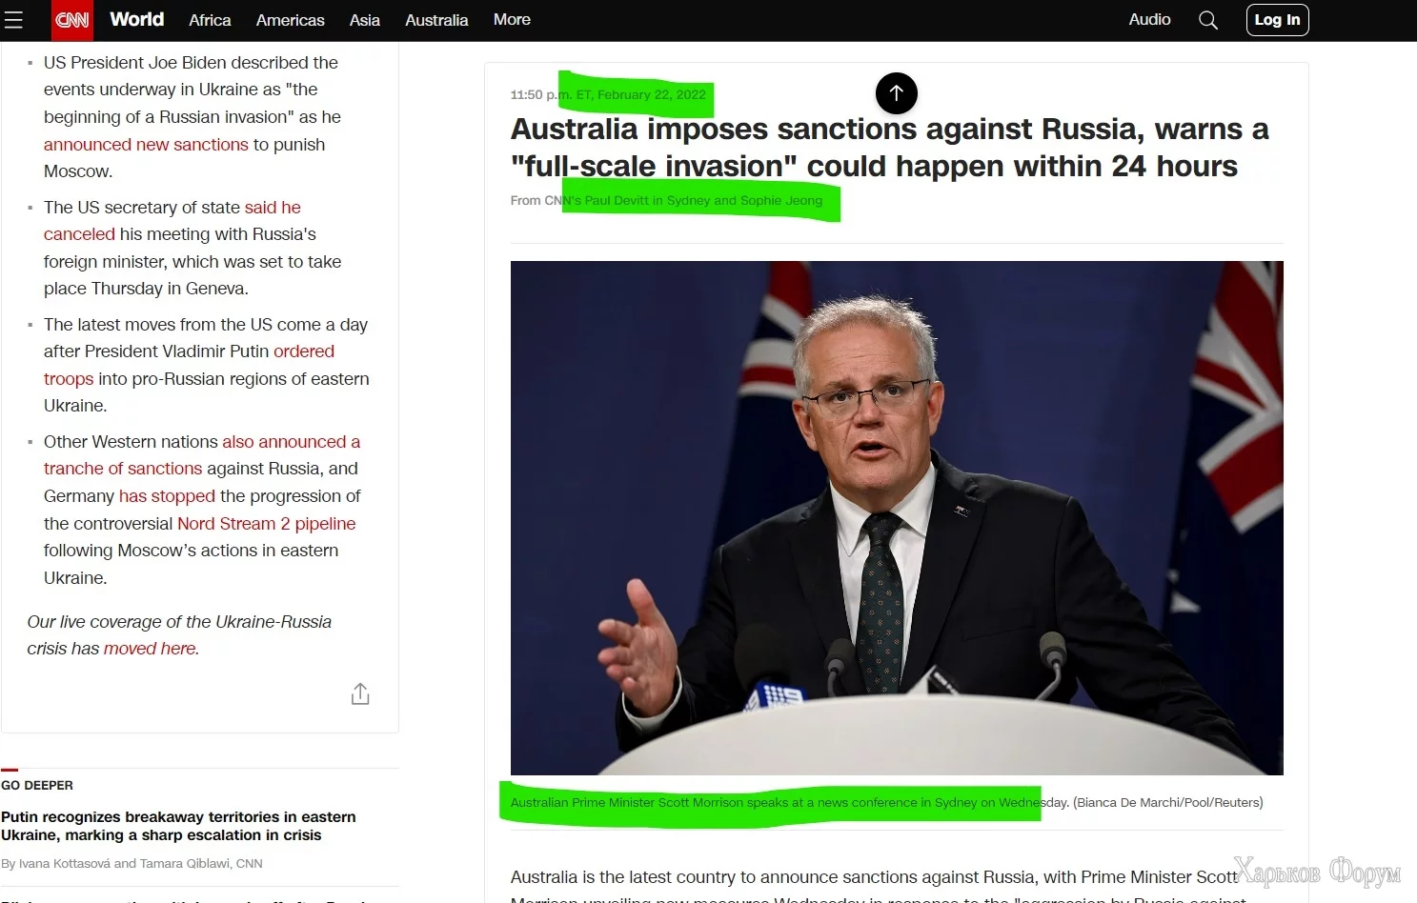Click the Scott Morrison news conference photo
This screenshot has height=903, width=1417.
point(897,518)
